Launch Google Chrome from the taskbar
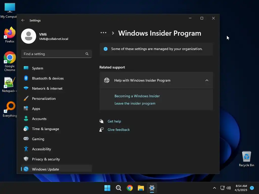The image size is (259, 194). 130,188
